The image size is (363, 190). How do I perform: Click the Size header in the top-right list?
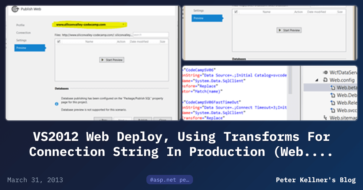tap(340, 12)
